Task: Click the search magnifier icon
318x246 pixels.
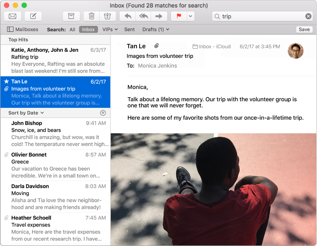Action: (x=217, y=16)
